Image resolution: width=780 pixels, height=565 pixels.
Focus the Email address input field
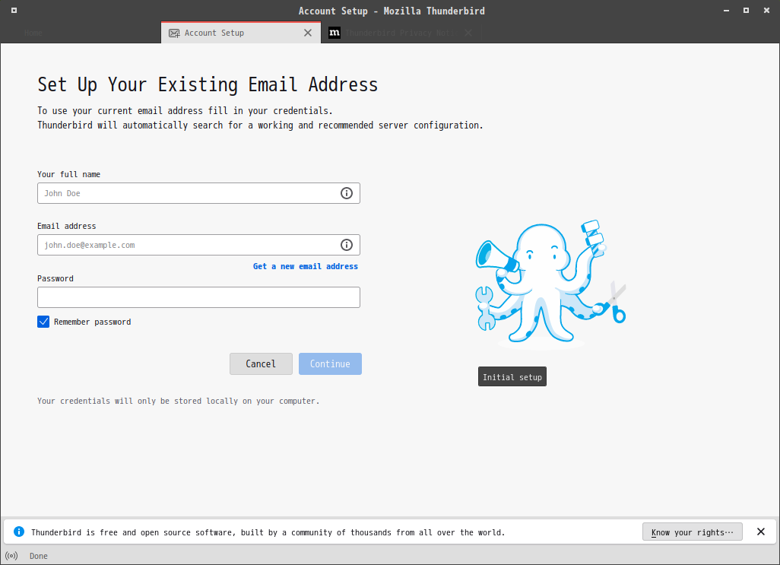coord(198,245)
